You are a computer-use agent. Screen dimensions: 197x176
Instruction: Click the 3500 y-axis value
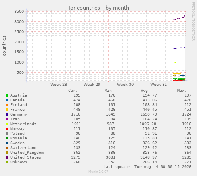pos(19,12)
